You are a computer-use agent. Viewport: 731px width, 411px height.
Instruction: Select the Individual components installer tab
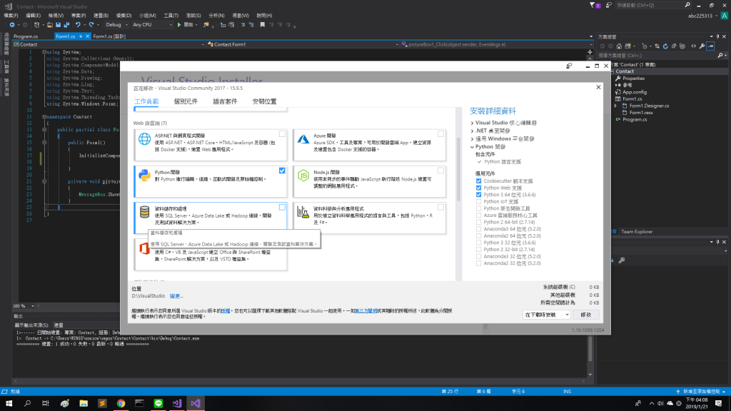click(x=186, y=101)
